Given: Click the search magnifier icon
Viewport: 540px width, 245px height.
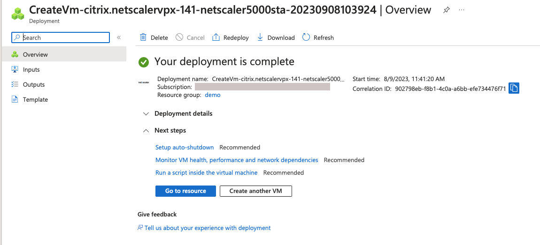Looking at the screenshot, I should pyautogui.click(x=17, y=37).
